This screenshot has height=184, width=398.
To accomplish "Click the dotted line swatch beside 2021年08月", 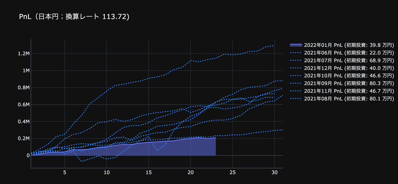I will coord(296,98).
